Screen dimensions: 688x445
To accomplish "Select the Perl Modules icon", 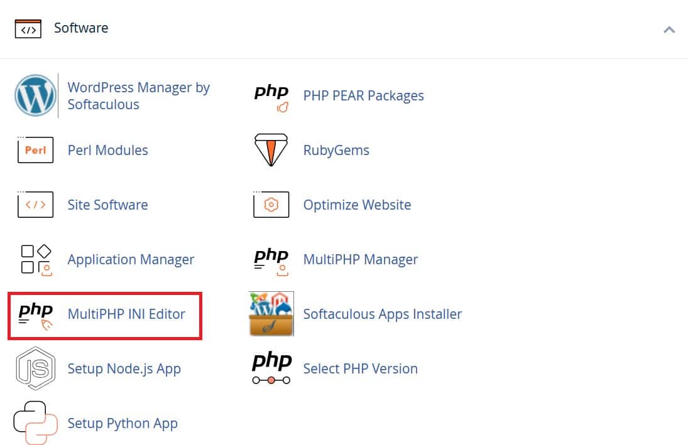I will 36,150.
